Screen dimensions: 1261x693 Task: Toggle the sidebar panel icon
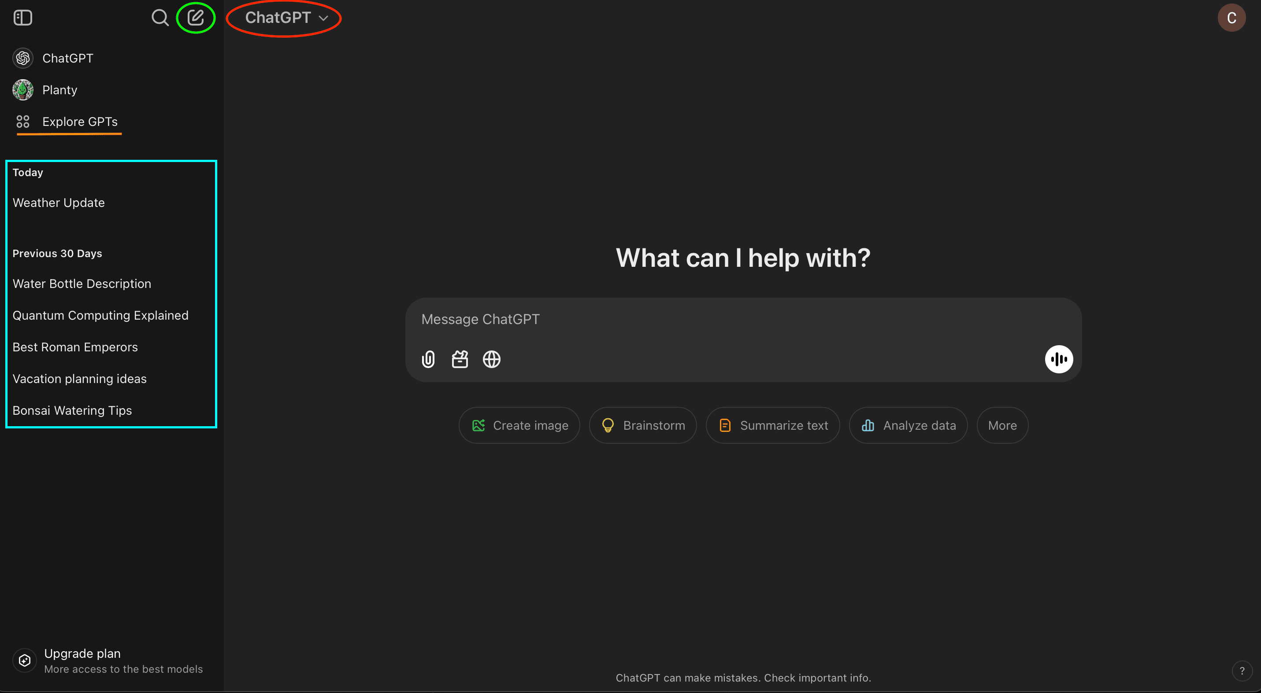click(22, 18)
